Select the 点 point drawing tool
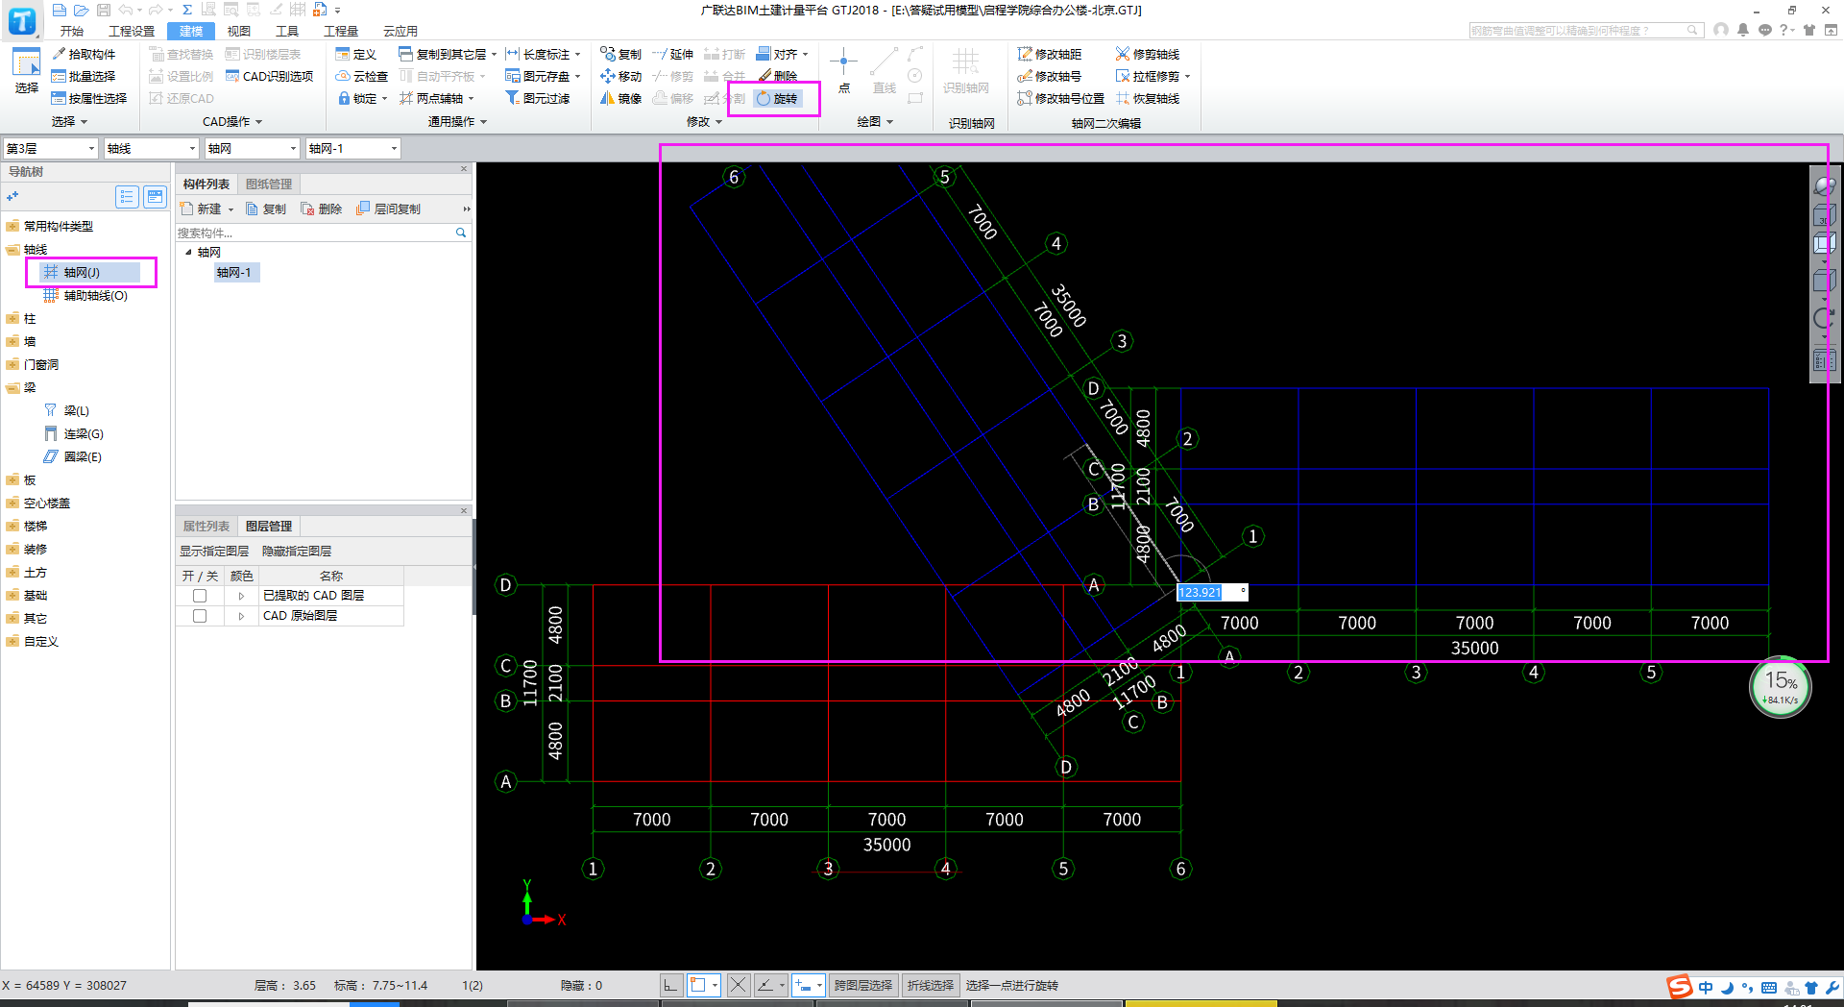Image resolution: width=1844 pixels, height=1007 pixels. 844,71
